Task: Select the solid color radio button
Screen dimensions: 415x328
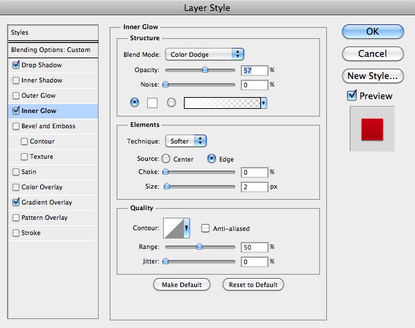Action: 135,102
